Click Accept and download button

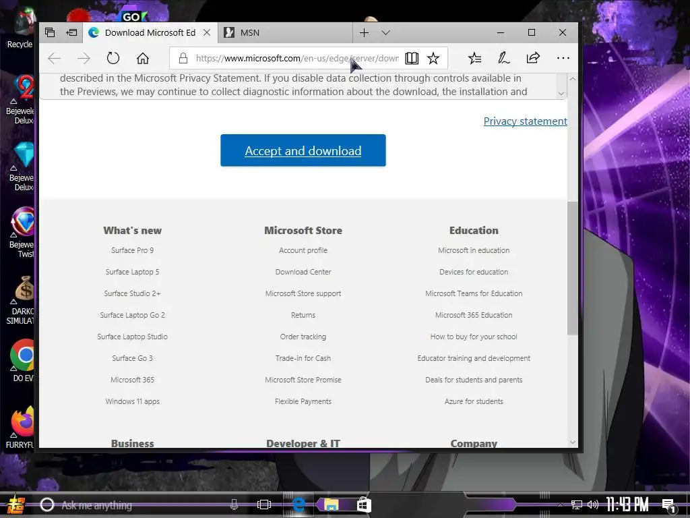click(303, 150)
